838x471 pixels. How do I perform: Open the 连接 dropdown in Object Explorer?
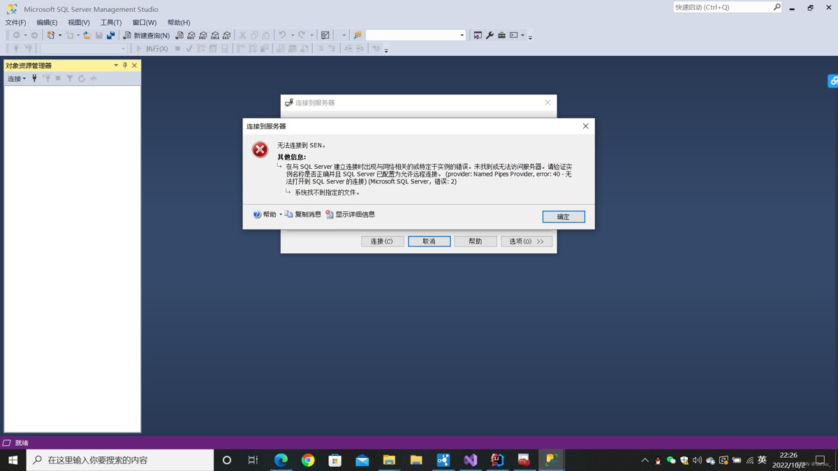(x=17, y=79)
